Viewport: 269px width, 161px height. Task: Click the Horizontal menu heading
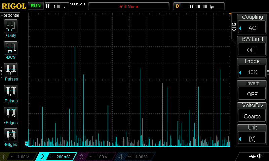coord(10,15)
